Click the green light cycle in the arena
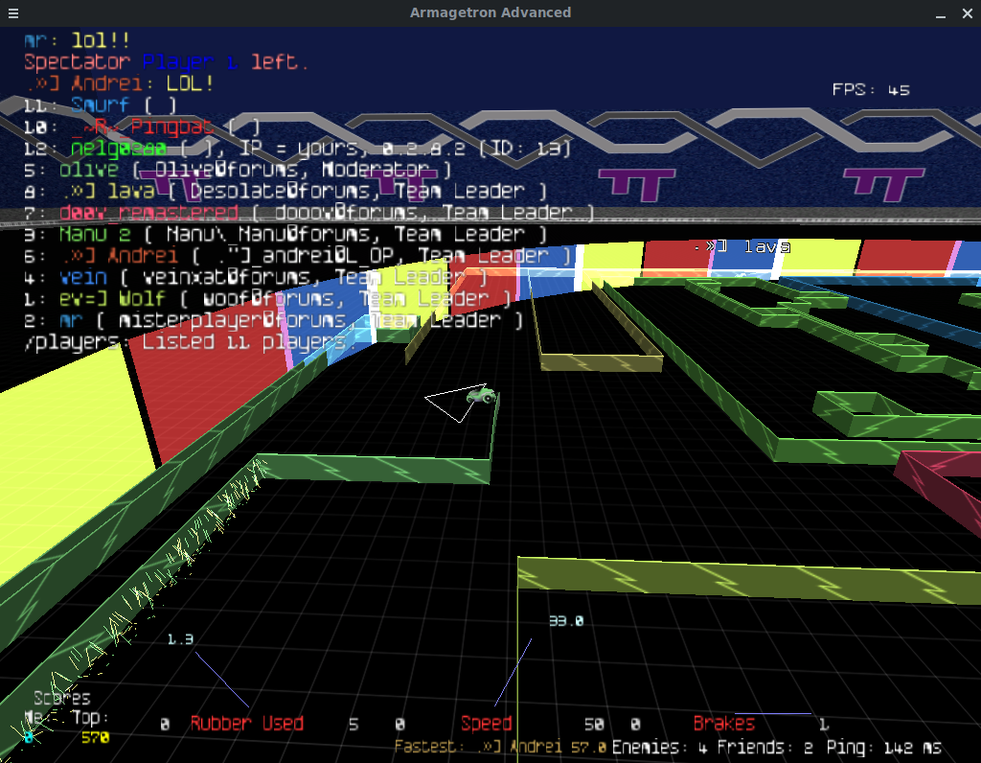 click(x=480, y=394)
